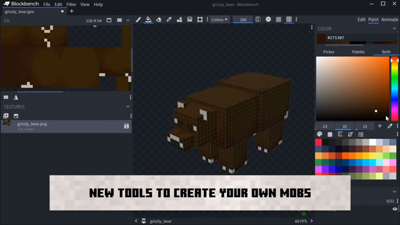Screen dimensions: 400x225
Task: Toggle the eye visibility icon at bottom right
Action: pyautogui.click(x=394, y=209)
